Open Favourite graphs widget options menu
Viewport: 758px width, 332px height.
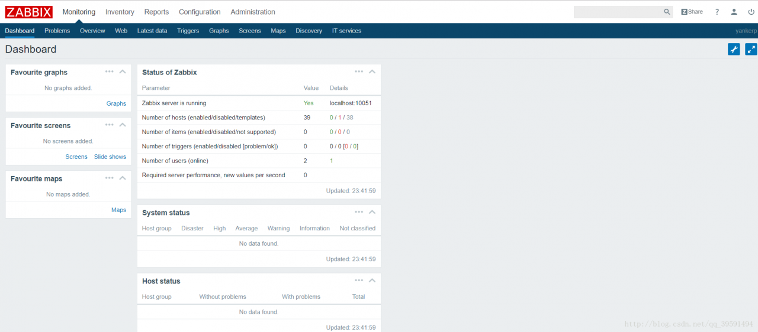[x=110, y=71]
